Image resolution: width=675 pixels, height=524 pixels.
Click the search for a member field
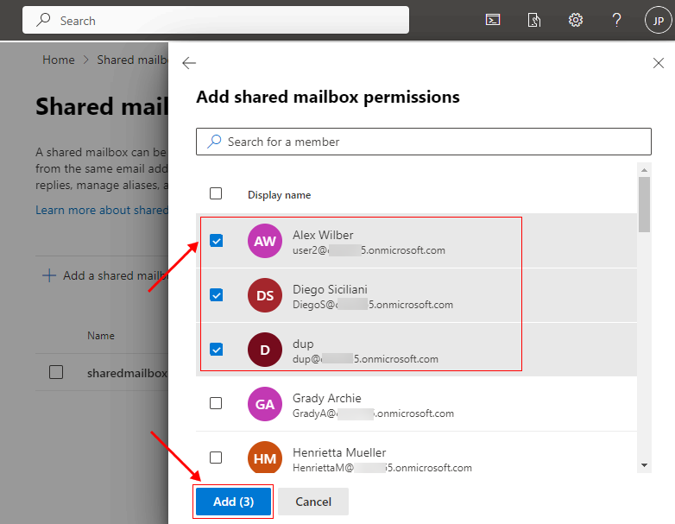click(x=423, y=142)
